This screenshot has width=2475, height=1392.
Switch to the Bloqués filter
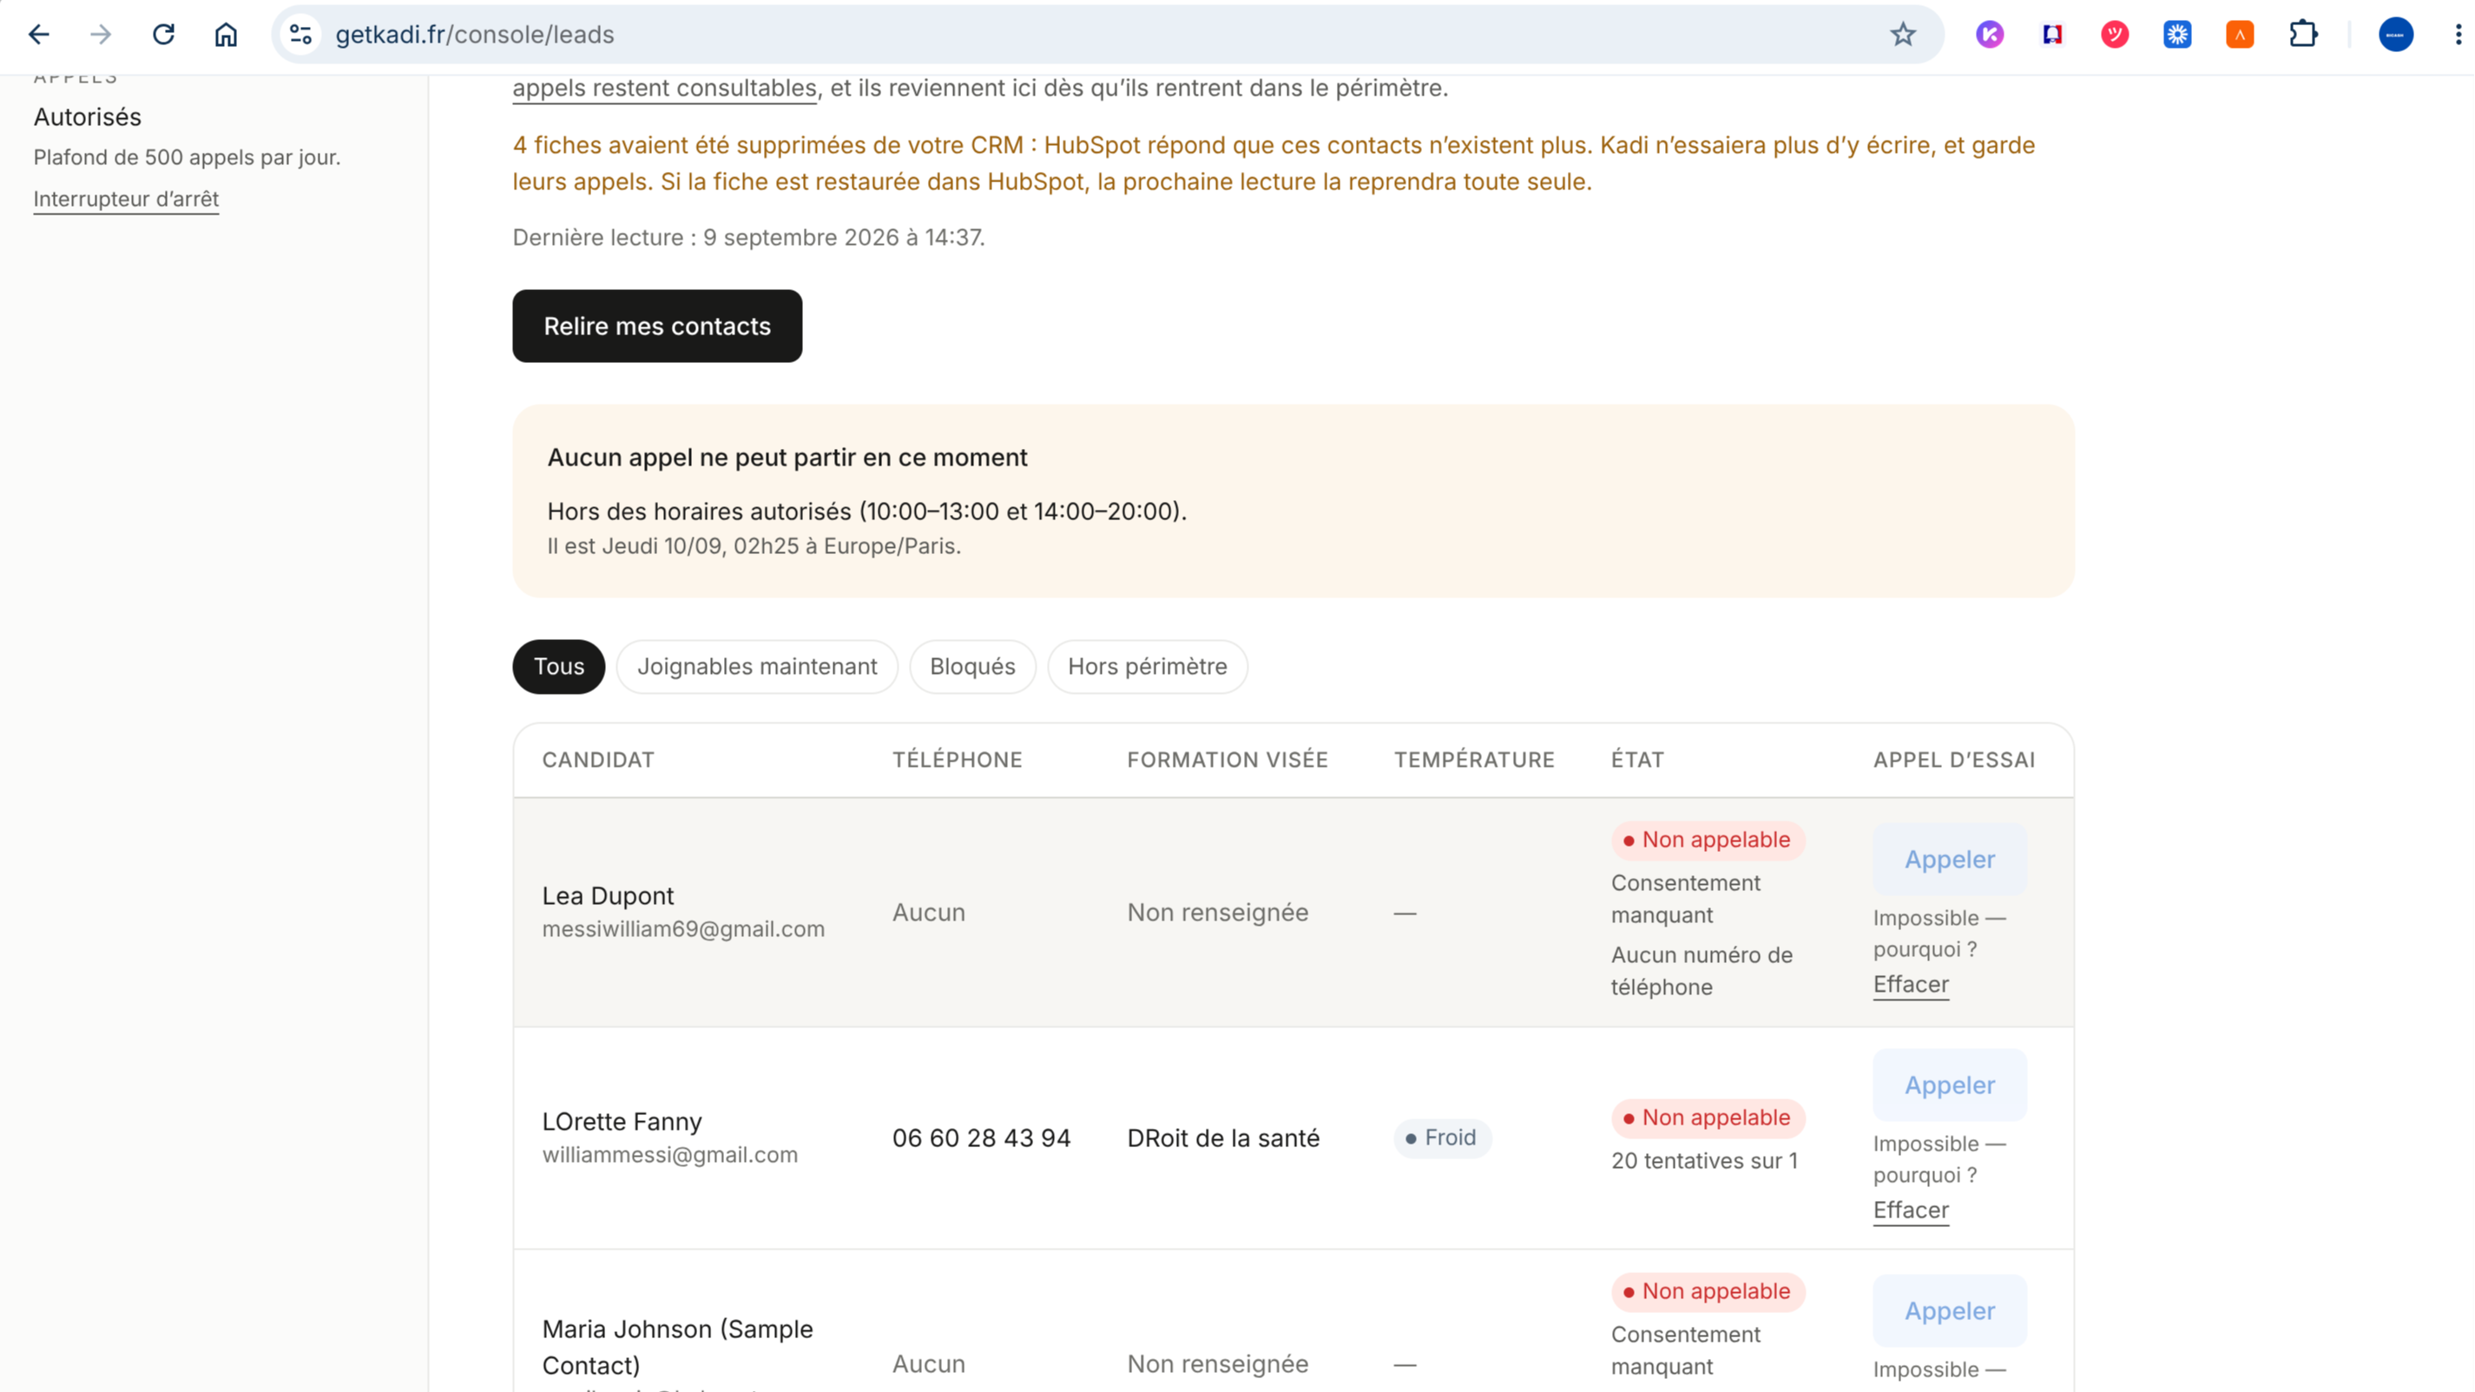point(972,666)
